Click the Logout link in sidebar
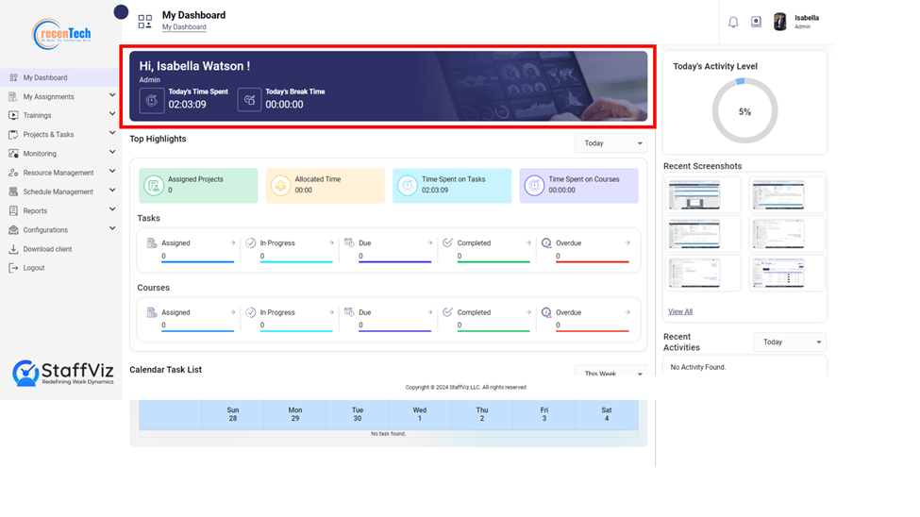This screenshot has width=920, height=517. click(x=34, y=268)
